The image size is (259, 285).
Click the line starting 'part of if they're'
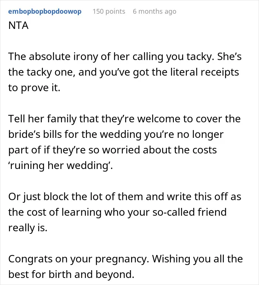[x=112, y=150]
